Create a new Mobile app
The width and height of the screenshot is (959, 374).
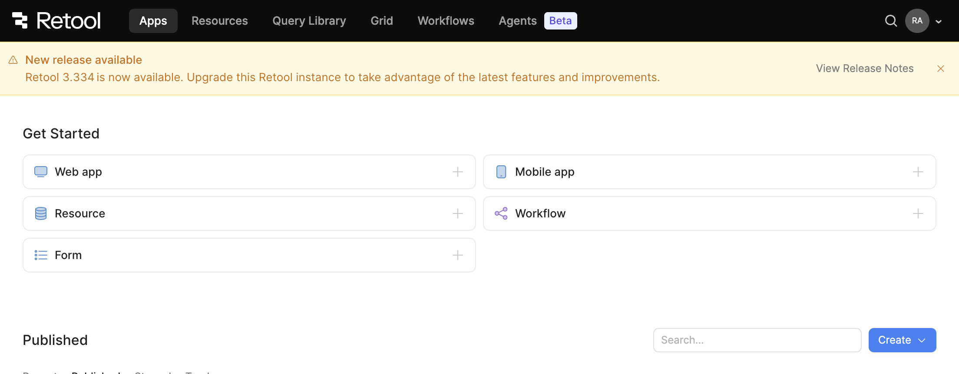pos(710,172)
